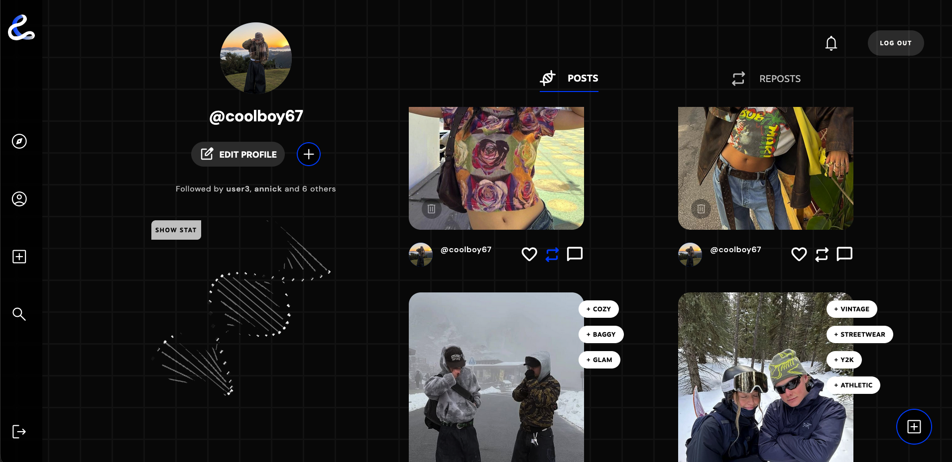The width and height of the screenshot is (952, 462).
Task: Add the Baggy tag
Action: 601,334
